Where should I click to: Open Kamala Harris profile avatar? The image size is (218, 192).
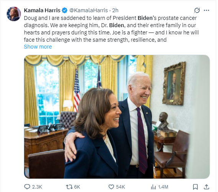click(x=14, y=14)
